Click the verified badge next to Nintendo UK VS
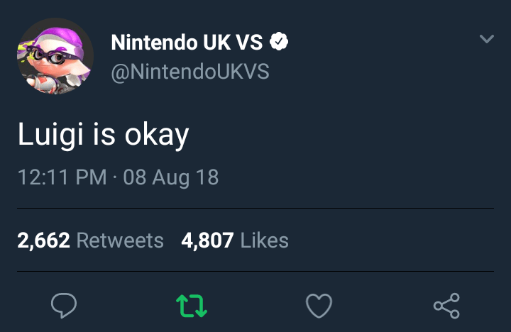This screenshot has height=332, width=511. (x=280, y=43)
